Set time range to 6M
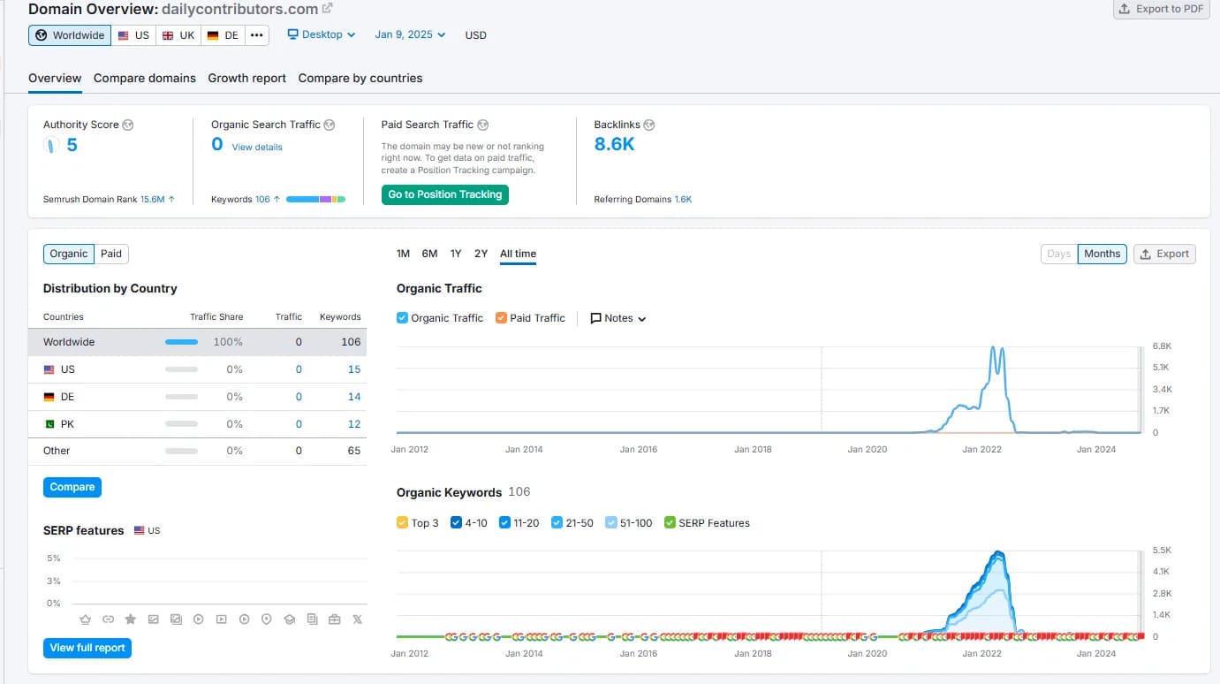The width and height of the screenshot is (1220, 684). pyautogui.click(x=429, y=254)
